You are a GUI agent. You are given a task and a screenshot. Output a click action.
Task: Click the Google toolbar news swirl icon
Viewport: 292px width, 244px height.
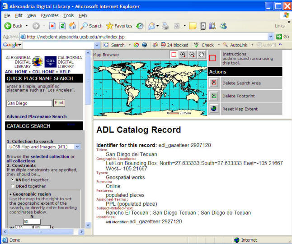[x=136, y=45]
